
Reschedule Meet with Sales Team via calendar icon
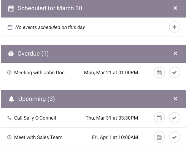(x=159, y=137)
